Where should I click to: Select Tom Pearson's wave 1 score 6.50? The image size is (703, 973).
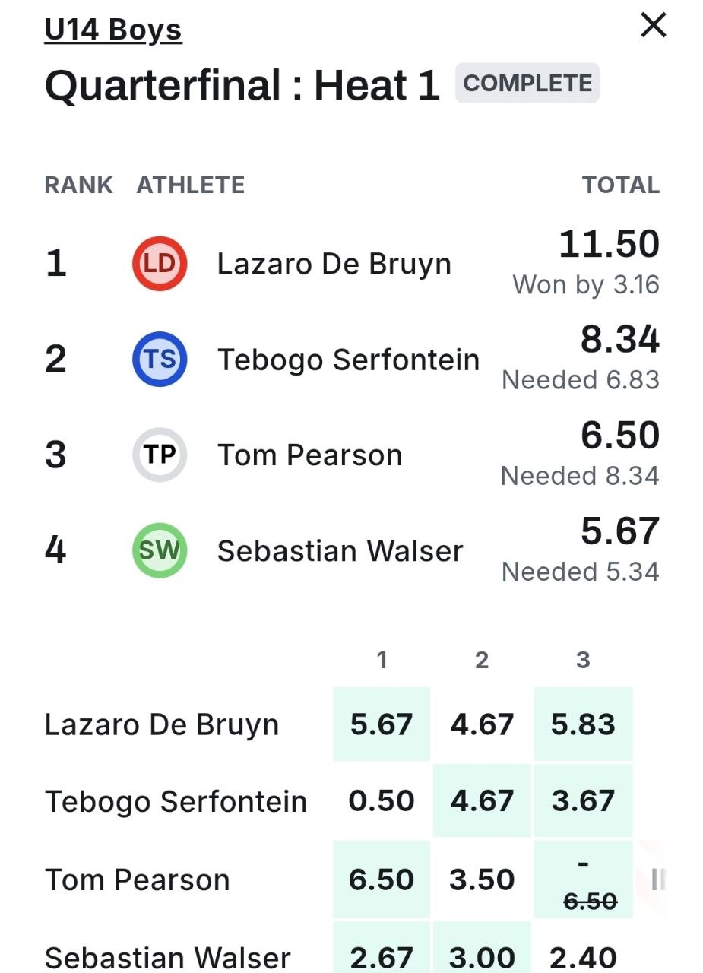382,880
